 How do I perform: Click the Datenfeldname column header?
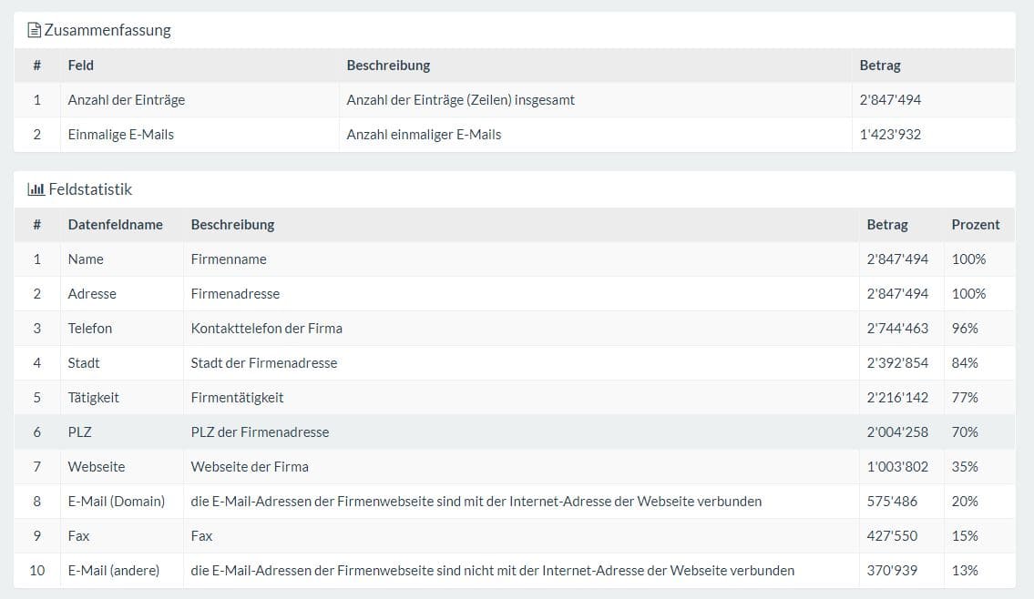point(115,224)
